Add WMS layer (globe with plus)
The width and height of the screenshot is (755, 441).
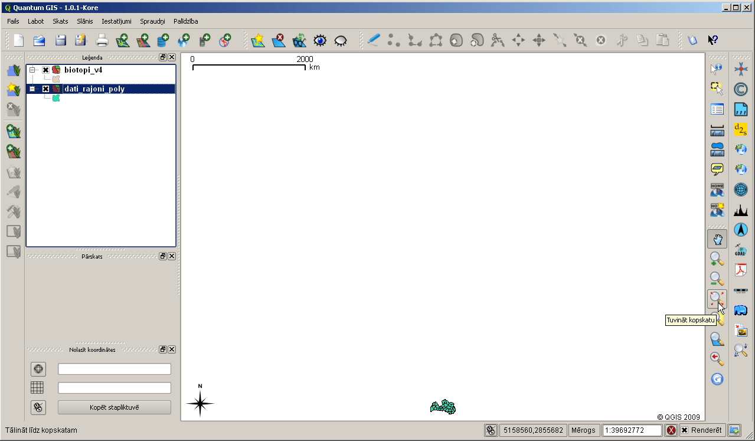coord(184,40)
